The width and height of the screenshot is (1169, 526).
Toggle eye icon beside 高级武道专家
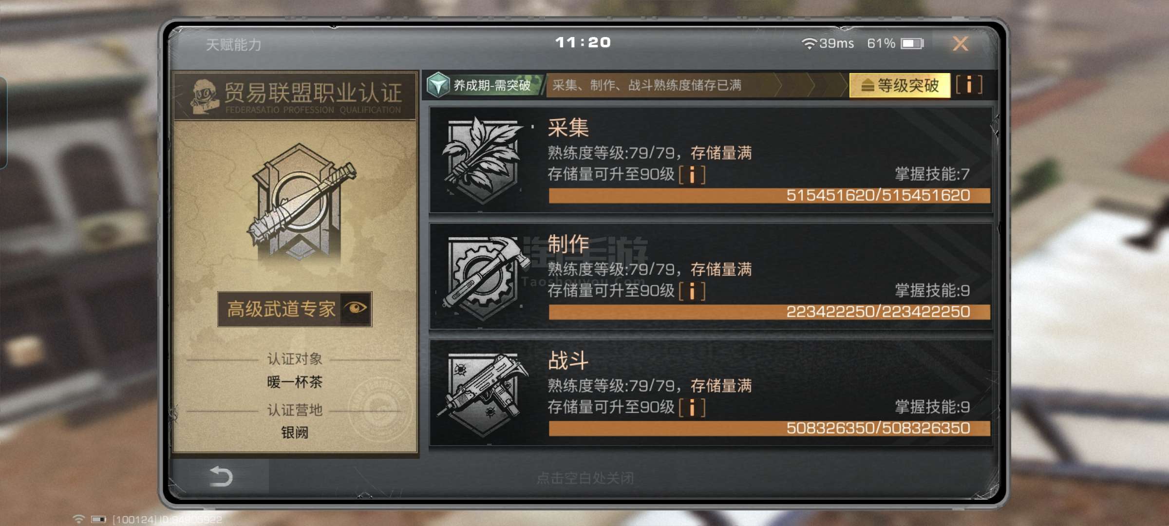pos(356,308)
